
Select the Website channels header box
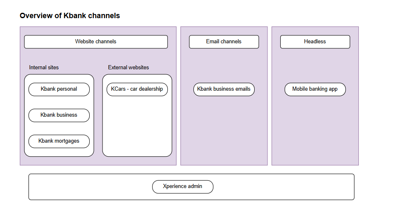95,42
